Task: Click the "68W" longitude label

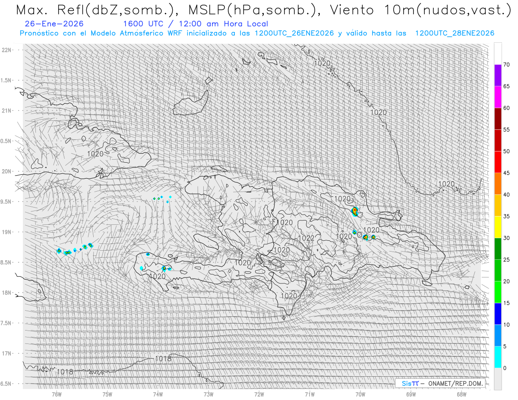Action: pos(461,394)
